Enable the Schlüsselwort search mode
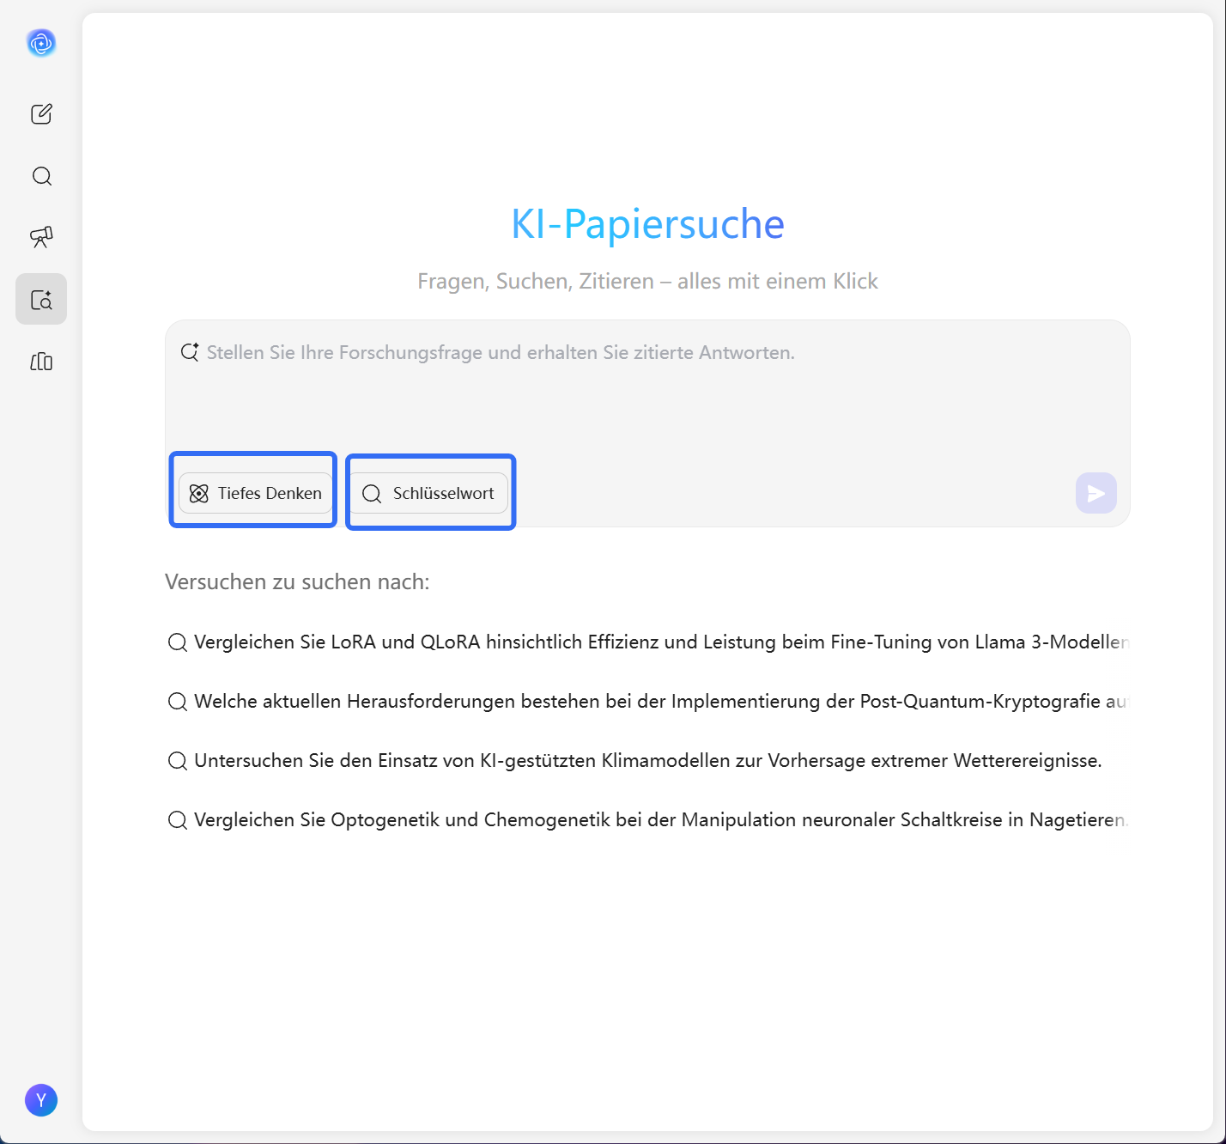 tap(429, 493)
